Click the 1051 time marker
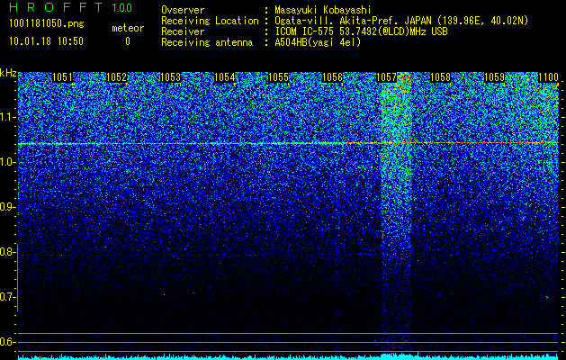 62,77
